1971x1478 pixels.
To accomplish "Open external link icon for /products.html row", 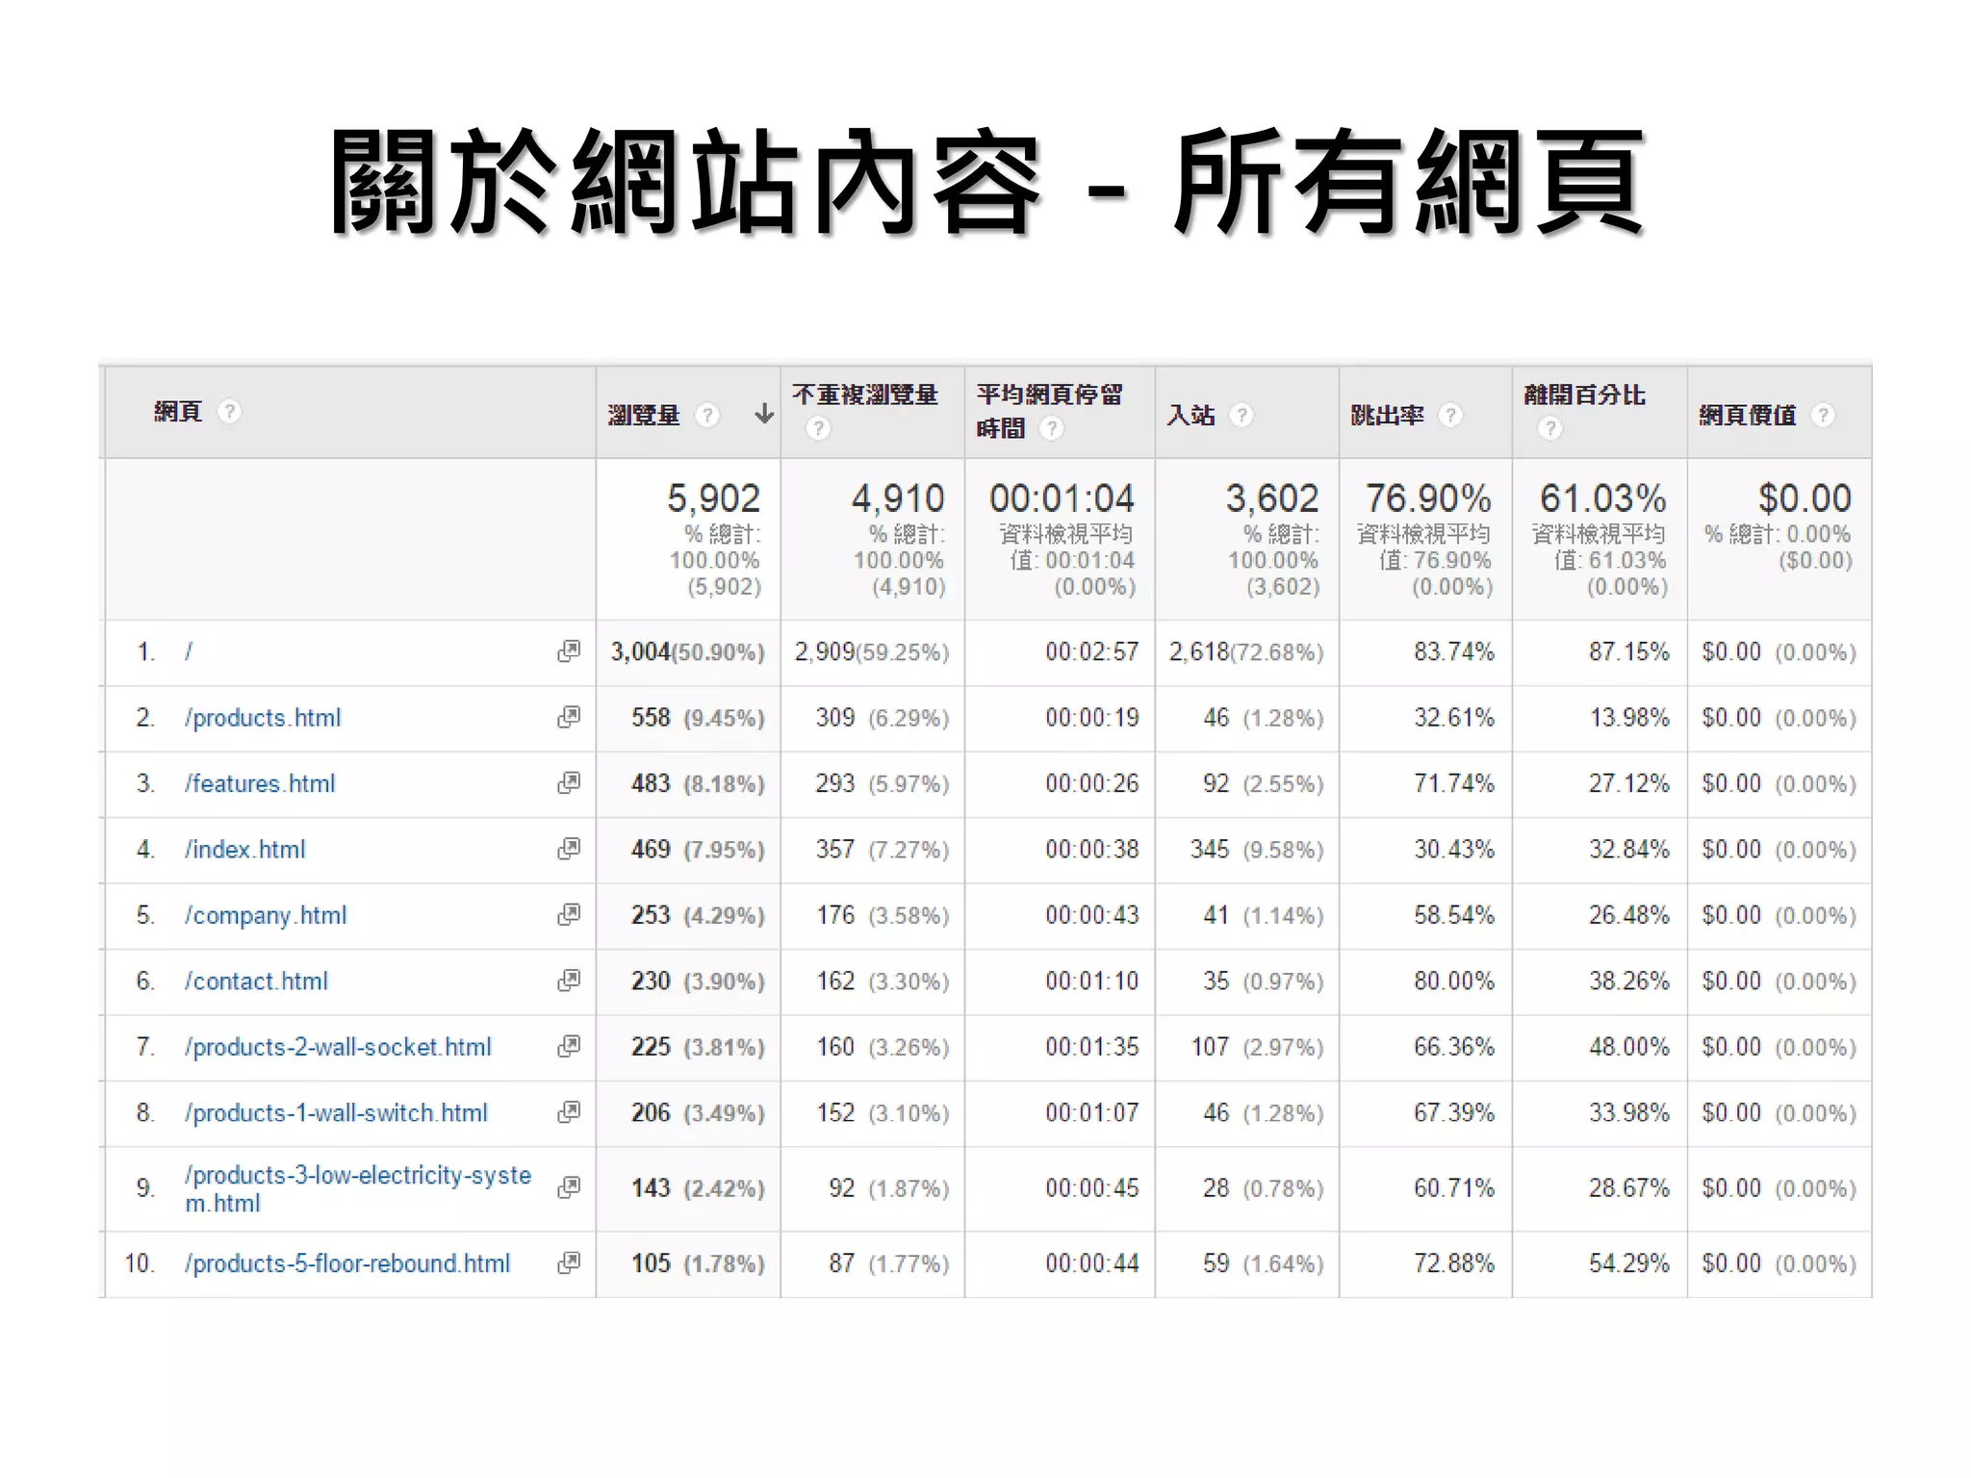I will 569,718.
